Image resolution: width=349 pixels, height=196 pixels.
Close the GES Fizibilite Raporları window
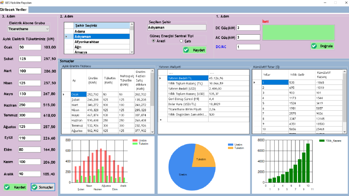[346, 3]
